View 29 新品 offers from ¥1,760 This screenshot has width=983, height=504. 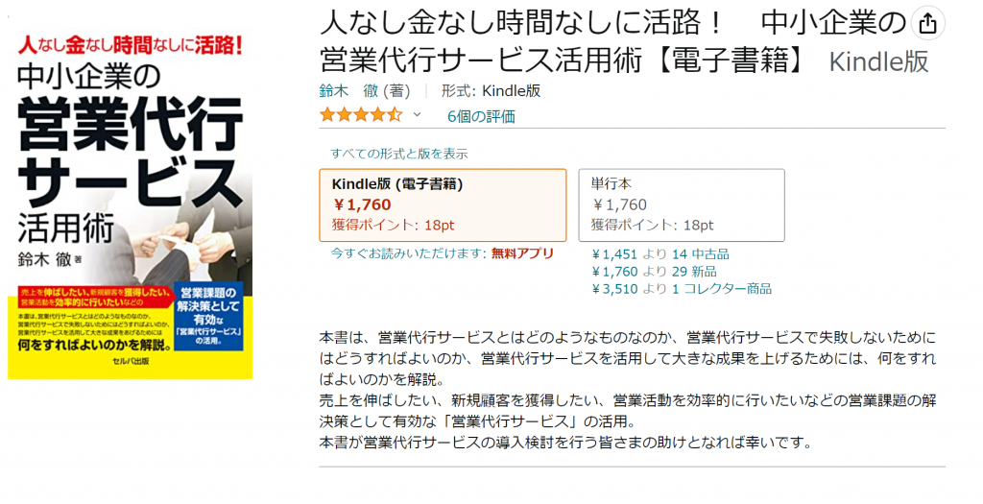pyautogui.click(x=654, y=272)
